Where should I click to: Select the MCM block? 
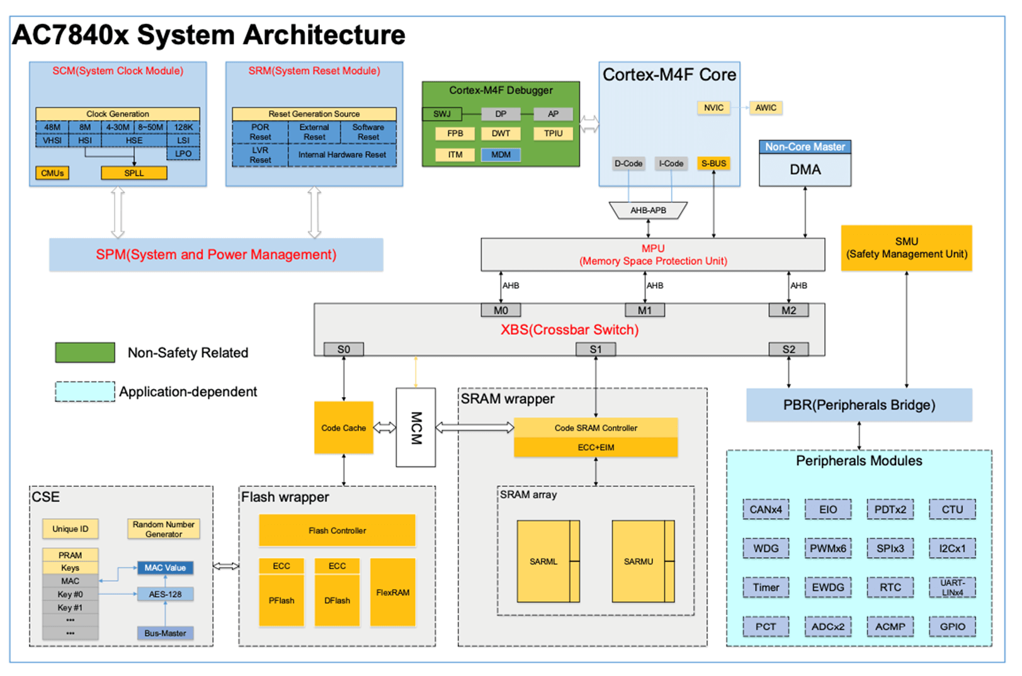[x=415, y=427]
